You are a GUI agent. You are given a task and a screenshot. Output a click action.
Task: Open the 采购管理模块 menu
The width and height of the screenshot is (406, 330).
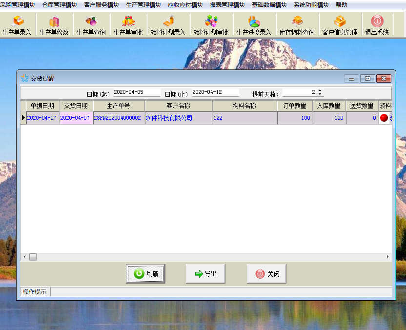pos(18,5)
